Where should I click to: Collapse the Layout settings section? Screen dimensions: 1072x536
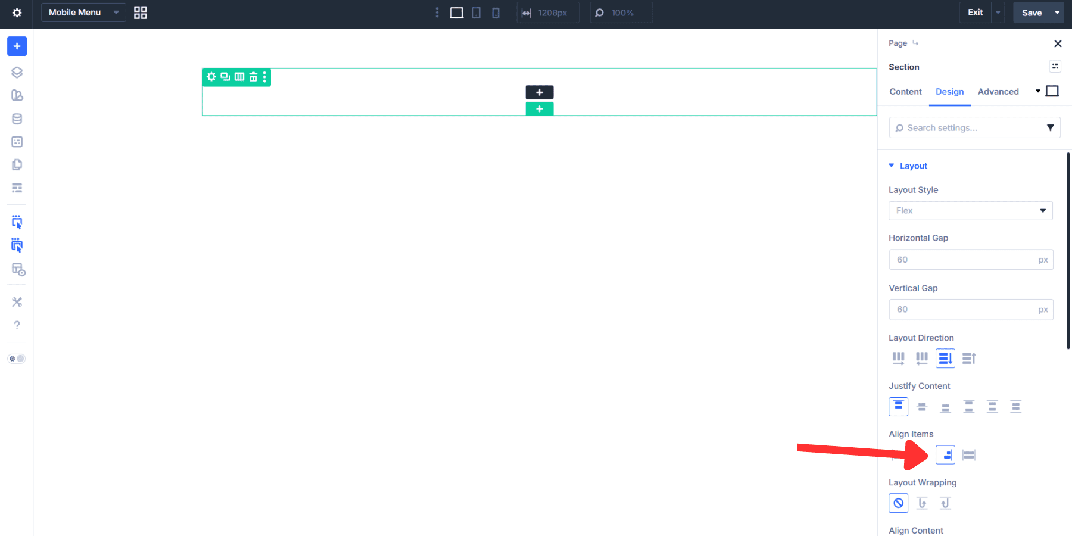892,166
